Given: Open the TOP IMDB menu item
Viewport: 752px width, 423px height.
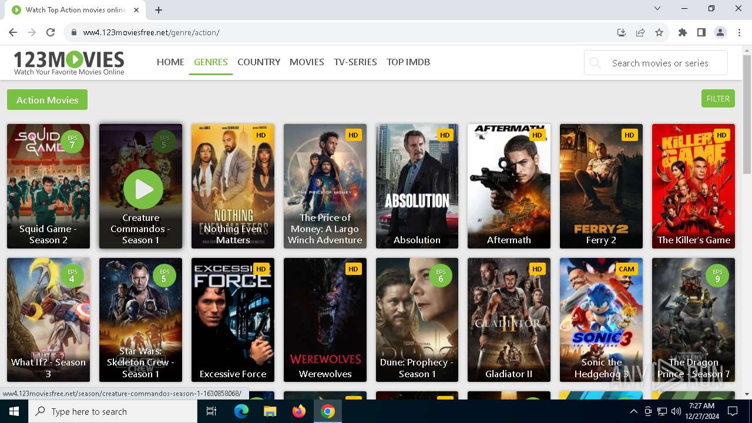Looking at the screenshot, I should (408, 62).
